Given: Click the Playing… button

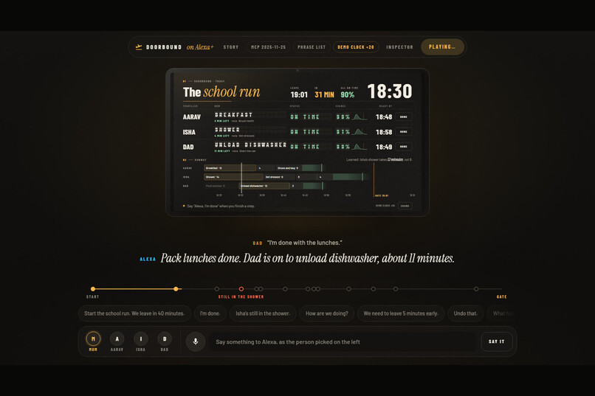Looking at the screenshot, I should [442, 47].
